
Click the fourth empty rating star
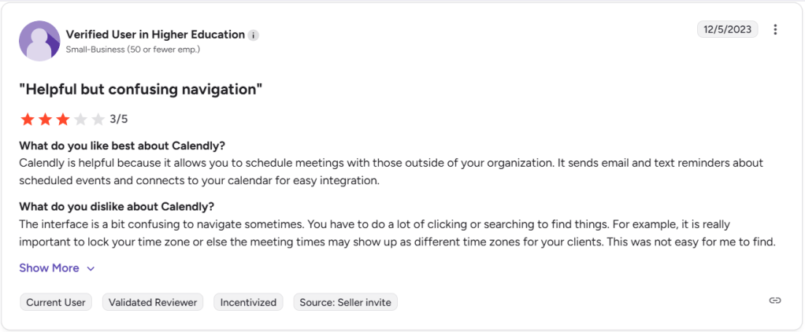point(80,120)
